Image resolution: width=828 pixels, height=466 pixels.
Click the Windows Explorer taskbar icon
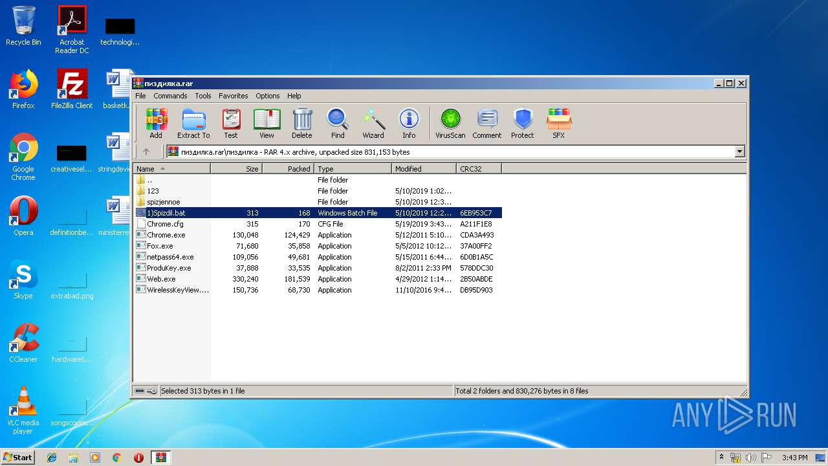[x=73, y=458]
